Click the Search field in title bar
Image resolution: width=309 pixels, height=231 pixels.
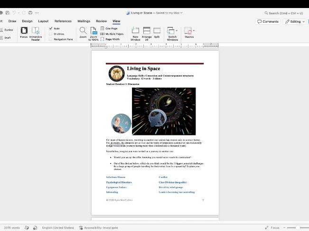(284, 13)
